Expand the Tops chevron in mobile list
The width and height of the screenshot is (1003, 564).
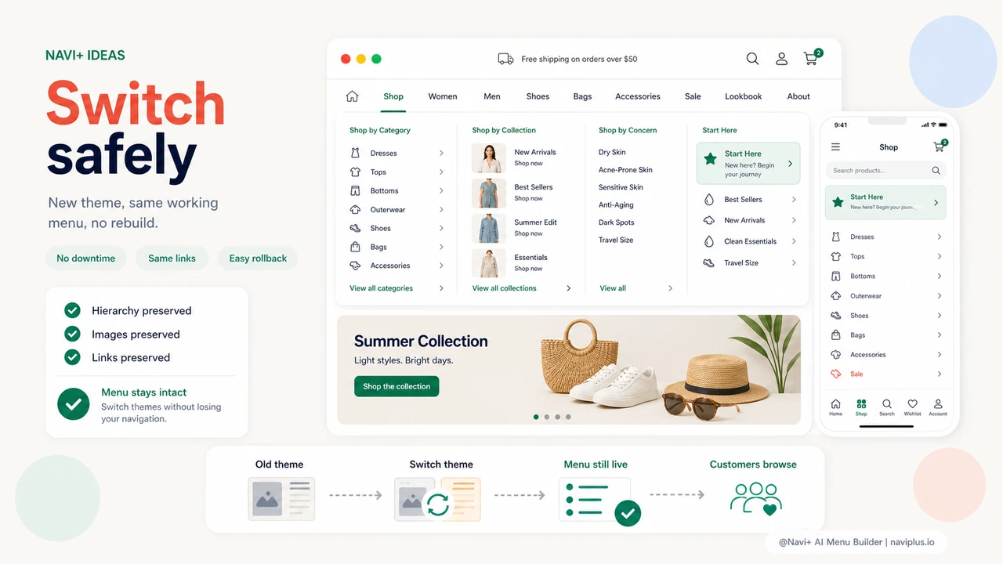click(940, 256)
